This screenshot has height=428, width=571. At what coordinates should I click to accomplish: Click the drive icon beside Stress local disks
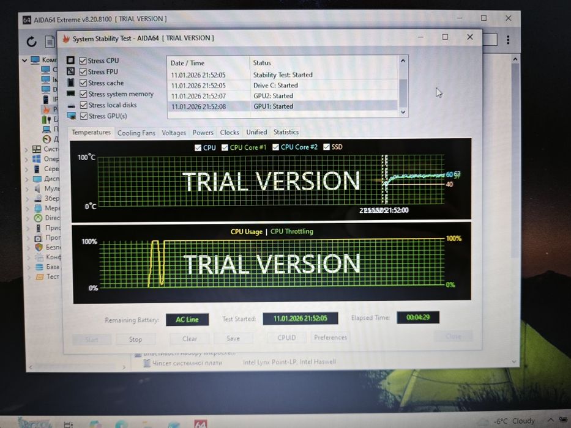tap(72, 106)
